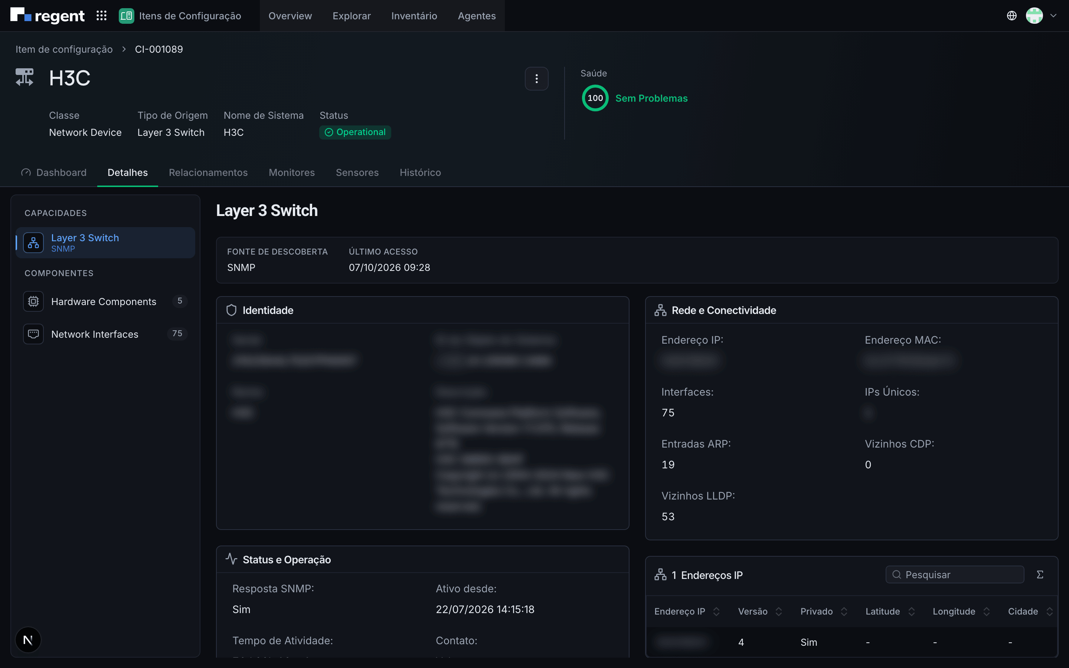The height and width of the screenshot is (668, 1069).
Task: Expand the profile dropdown chevron
Action: (x=1053, y=16)
